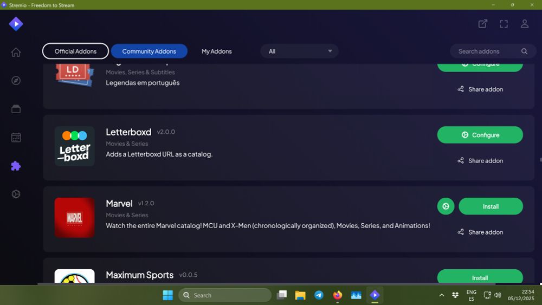The image size is (542, 305).
Task: Click the Stremio icon in the taskbar
Action: pyautogui.click(x=375, y=295)
